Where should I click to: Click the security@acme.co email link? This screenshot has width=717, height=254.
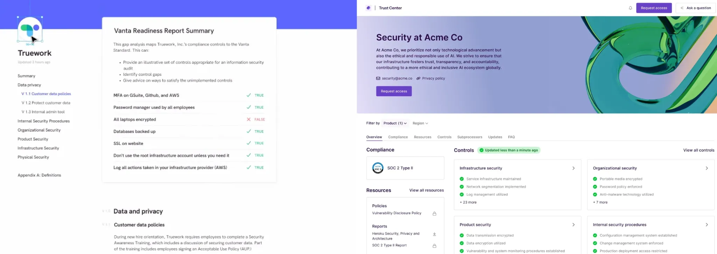point(397,78)
